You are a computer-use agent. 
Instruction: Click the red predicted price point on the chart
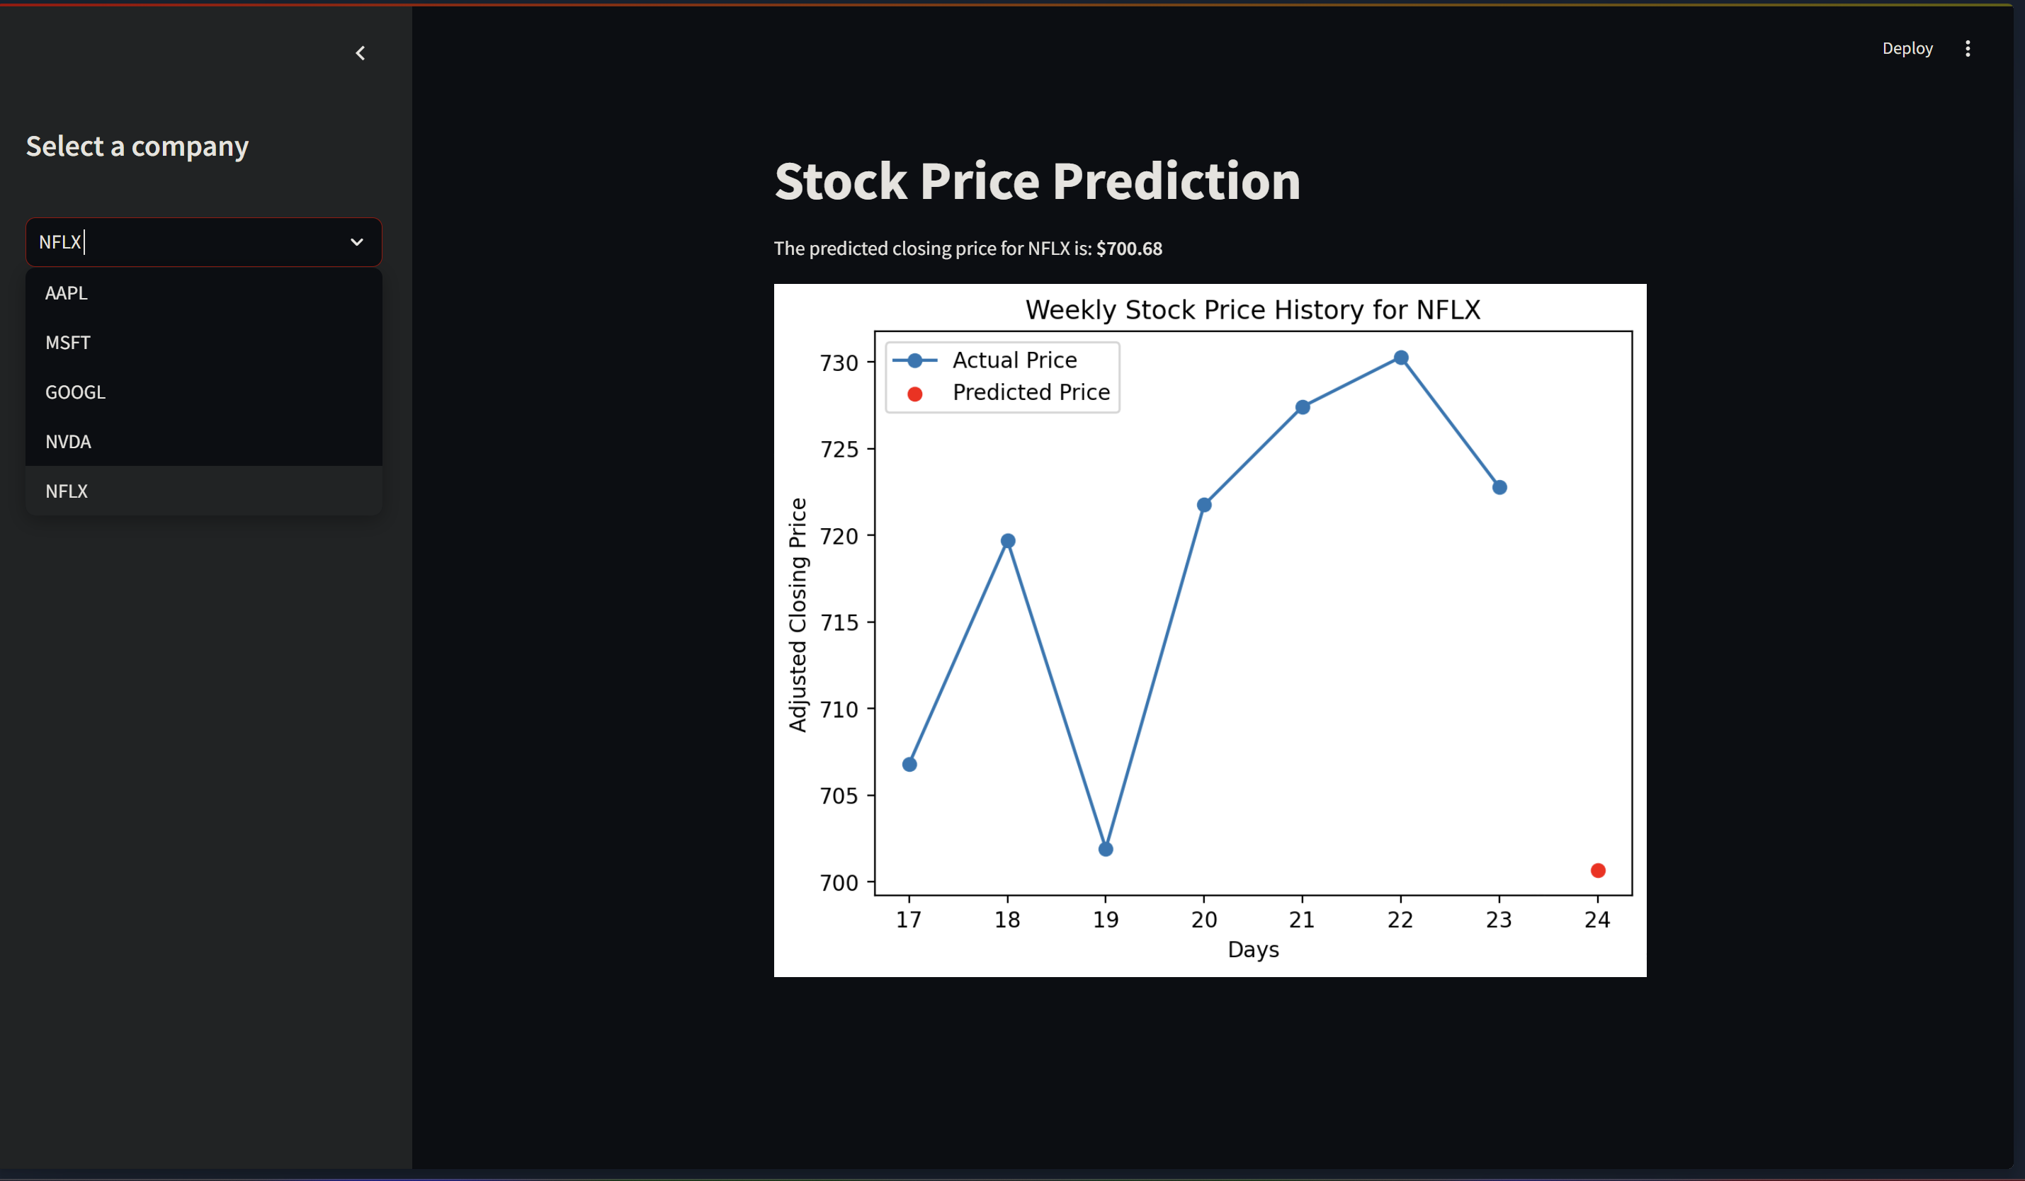coord(1597,870)
